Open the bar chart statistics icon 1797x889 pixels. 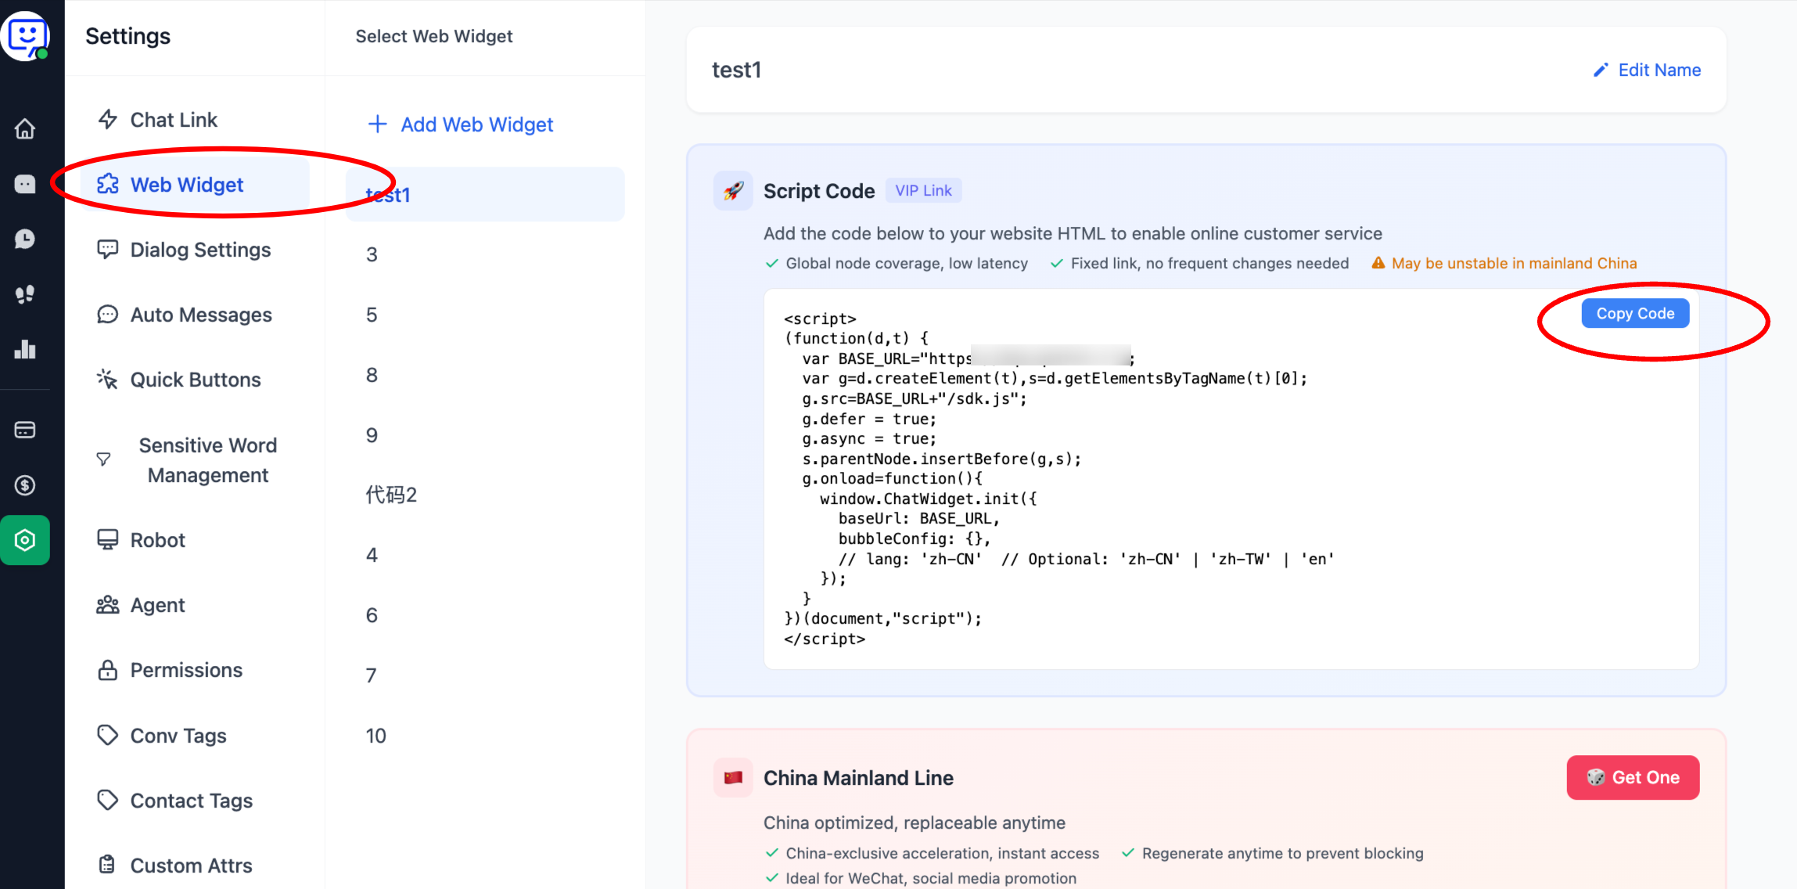coord(25,349)
